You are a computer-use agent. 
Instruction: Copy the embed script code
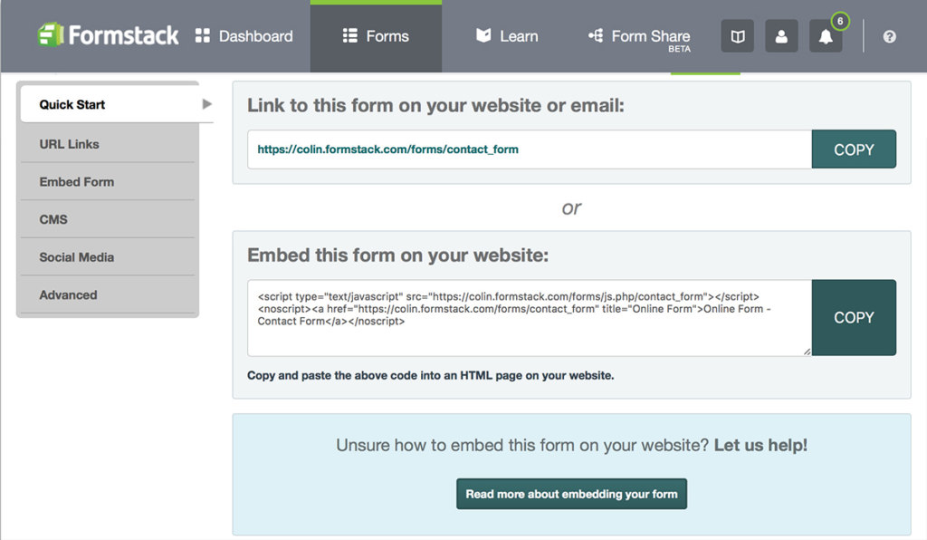coord(853,317)
